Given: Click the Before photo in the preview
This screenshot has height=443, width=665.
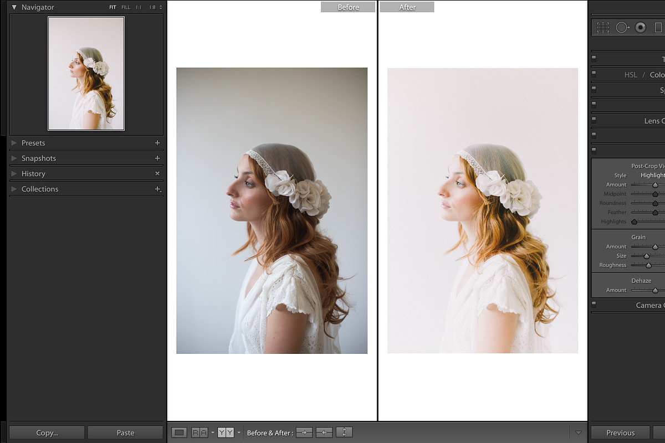Looking at the screenshot, I should coord(272,210).
